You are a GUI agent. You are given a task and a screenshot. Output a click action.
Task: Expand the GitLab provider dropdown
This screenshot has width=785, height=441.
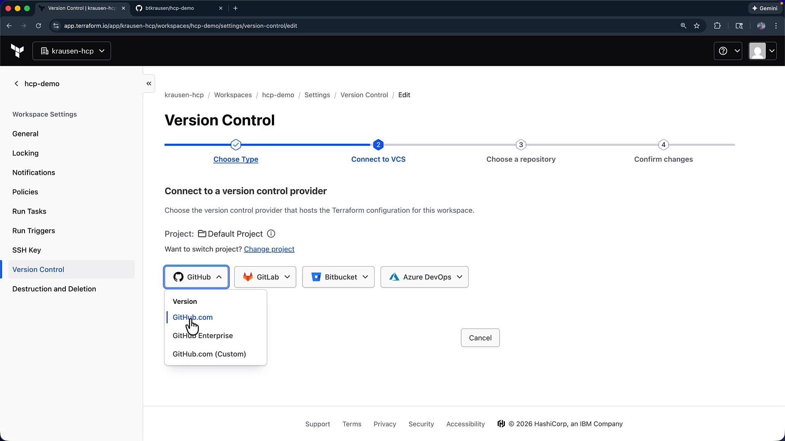point(265,277)
